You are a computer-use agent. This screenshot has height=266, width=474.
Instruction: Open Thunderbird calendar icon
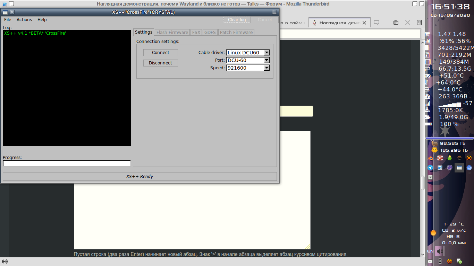tap(396, 23)
